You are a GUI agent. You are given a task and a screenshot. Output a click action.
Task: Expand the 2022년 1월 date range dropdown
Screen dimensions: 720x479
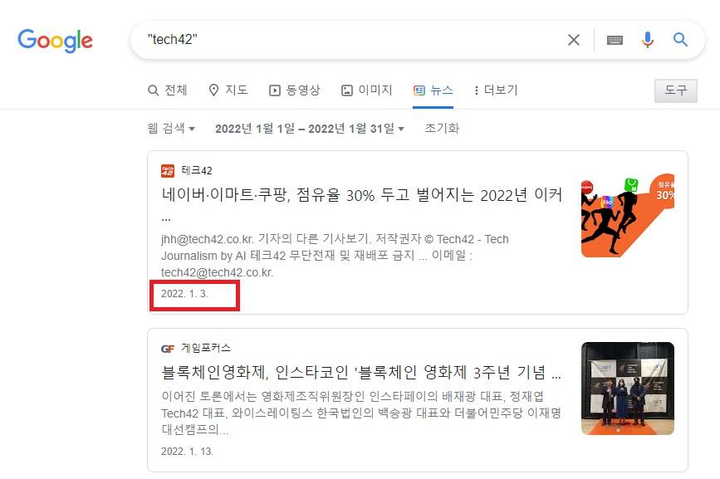(309, 129)
